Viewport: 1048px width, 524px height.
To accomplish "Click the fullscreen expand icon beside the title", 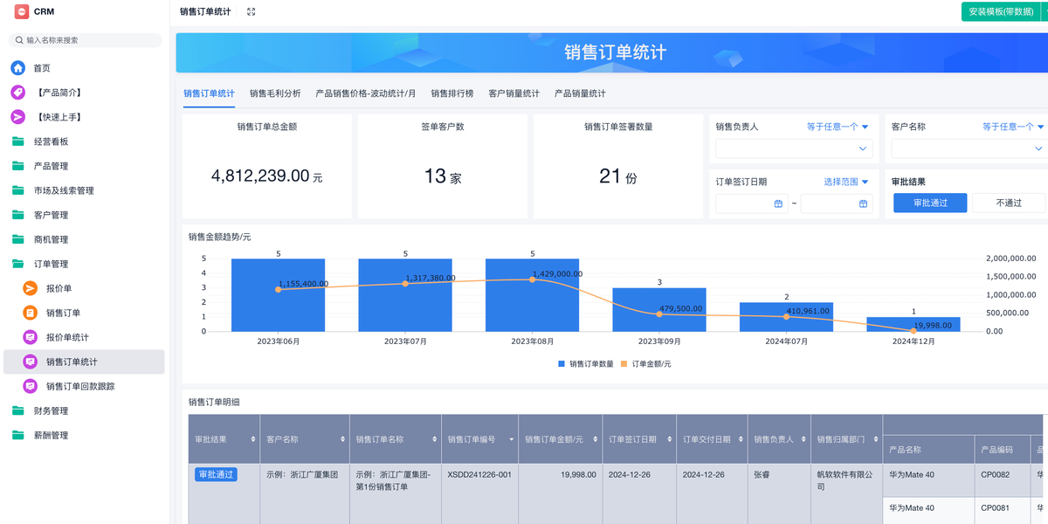I will pos(252,11).
